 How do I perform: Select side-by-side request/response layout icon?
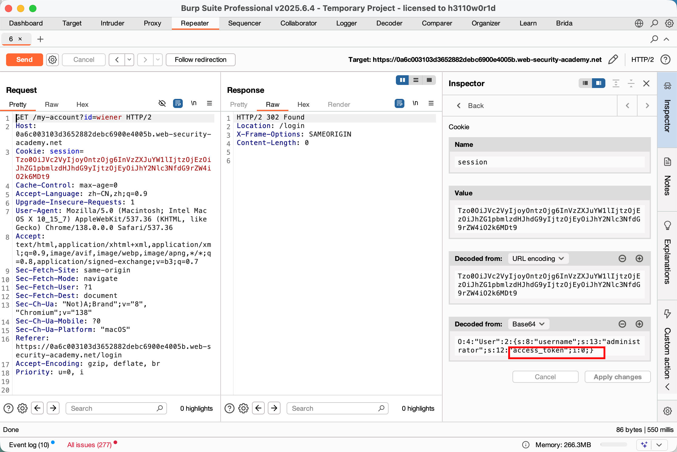(x=402, y=80)
